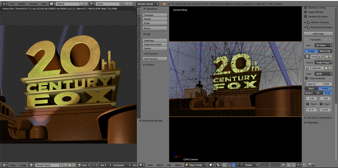Open the Composite layer dropdown

pos(121,165)
